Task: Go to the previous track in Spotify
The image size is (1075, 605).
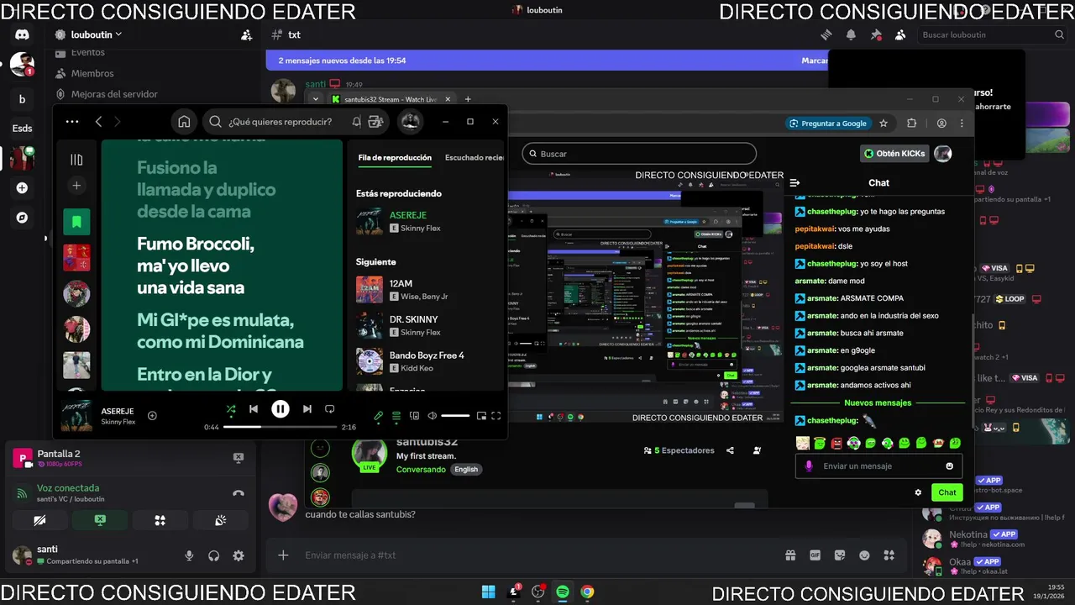Action: point(254,409)
